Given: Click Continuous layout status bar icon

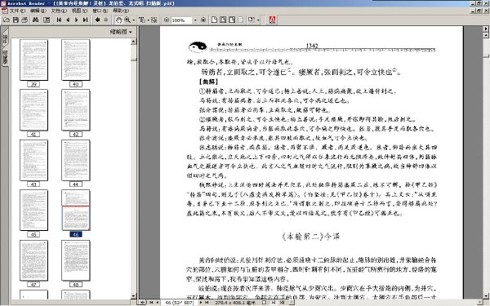Looking at the screenshot, I should 274,302.
